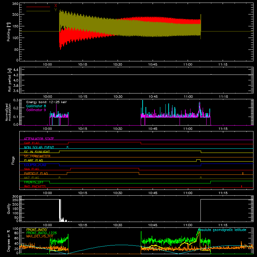Click the yellow 'FRONT_RATIO' legend label

tap(37, 230)
